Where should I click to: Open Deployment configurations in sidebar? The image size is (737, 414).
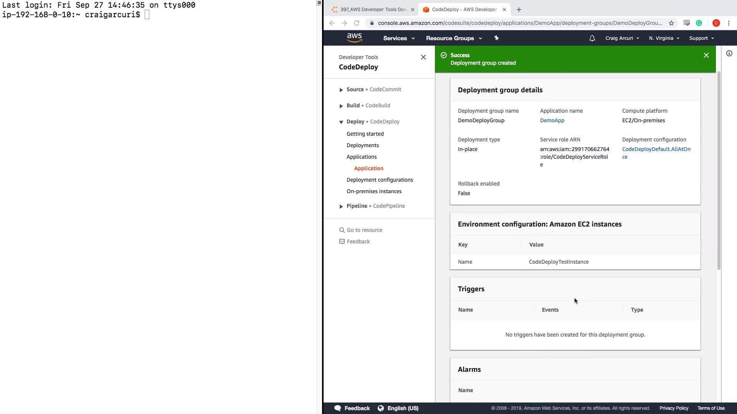pos(380,180)
